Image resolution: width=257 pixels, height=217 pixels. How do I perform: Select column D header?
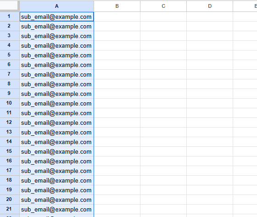[x=210, y=6]
